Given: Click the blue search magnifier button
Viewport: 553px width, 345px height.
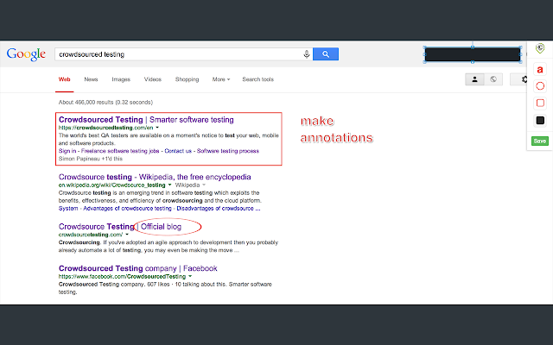Looking at the screenshot, I should pyautogui.click(x=326, y=54).
